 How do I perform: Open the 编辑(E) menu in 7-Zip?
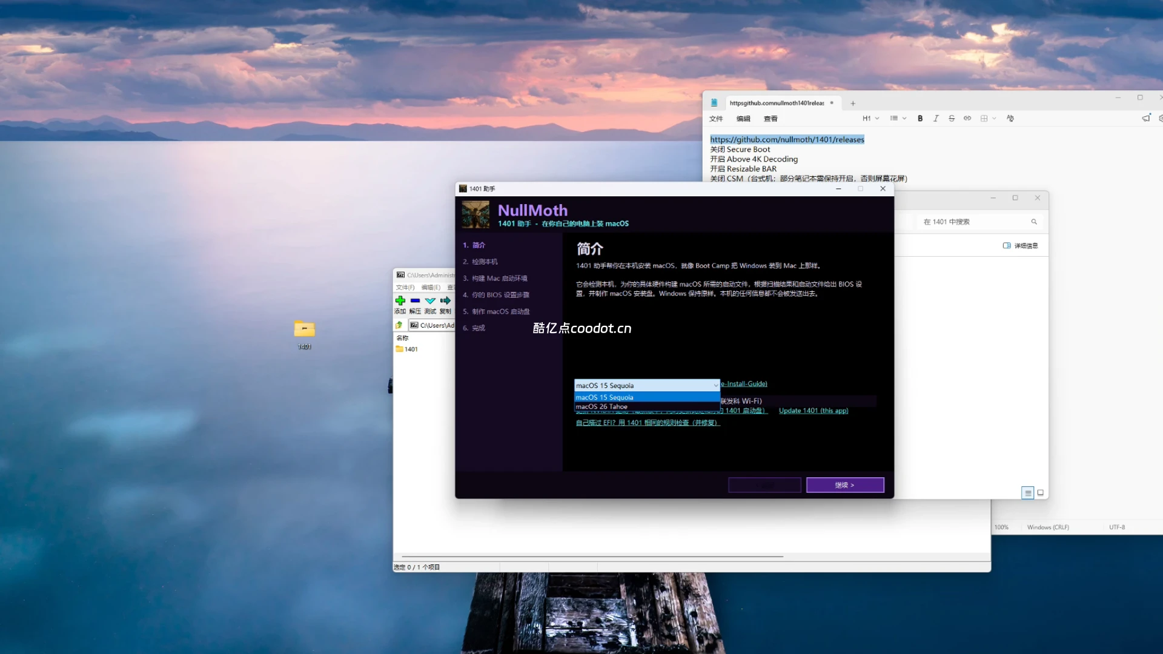431,288
